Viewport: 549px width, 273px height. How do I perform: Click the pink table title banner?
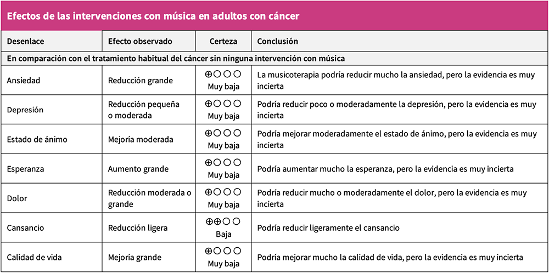point(274,16)
